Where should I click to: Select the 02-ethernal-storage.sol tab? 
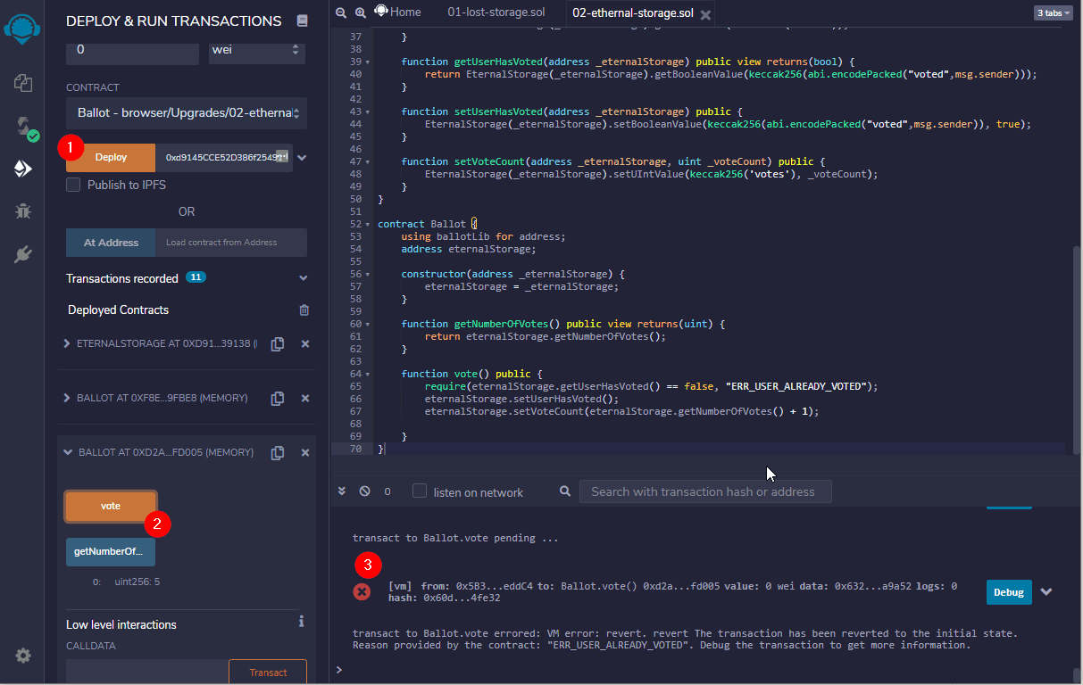click(x=632, y=13)
